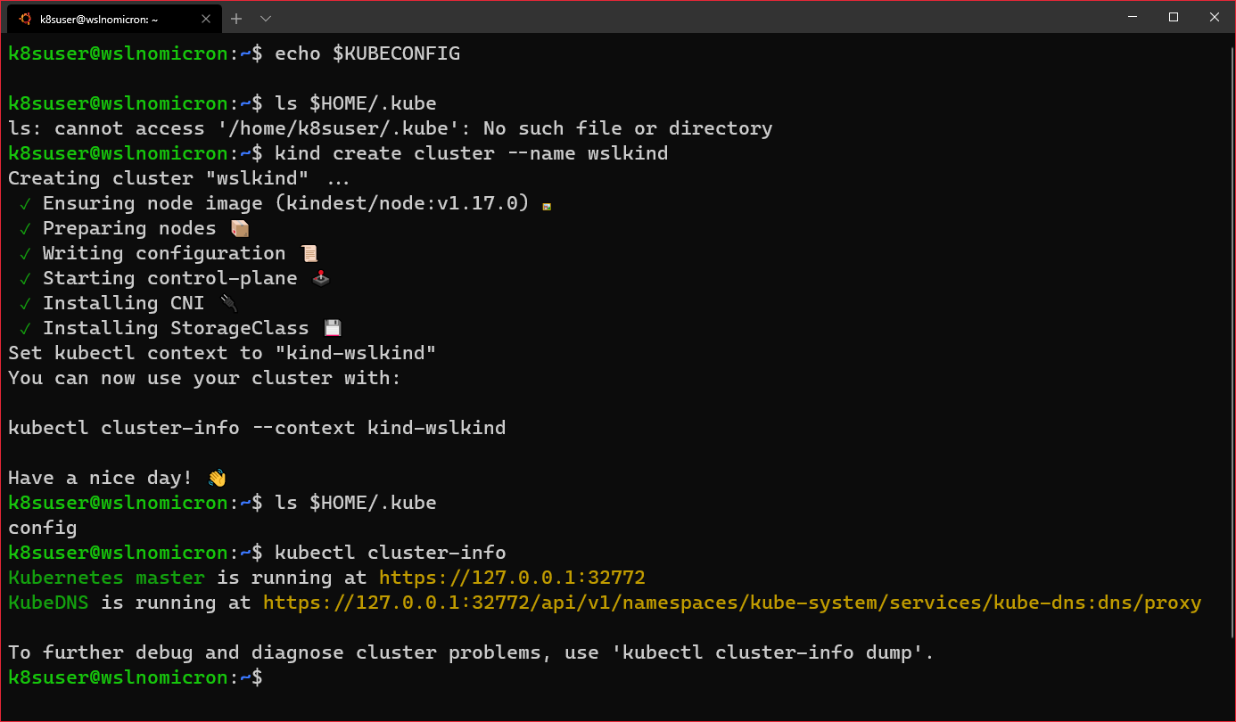Click the new tab plus button

(236, 18)
